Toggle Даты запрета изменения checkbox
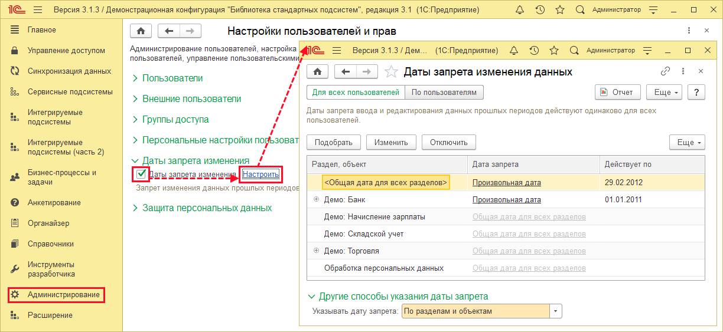The image size is (723, 332). pyautogui.click(x=141, y=174)
